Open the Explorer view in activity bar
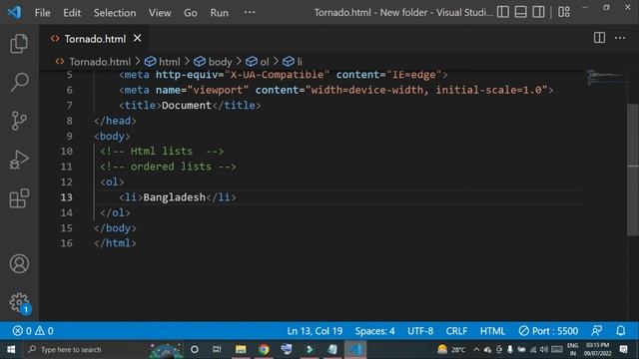The image size is (639, 359). click(x=19, y=44)
